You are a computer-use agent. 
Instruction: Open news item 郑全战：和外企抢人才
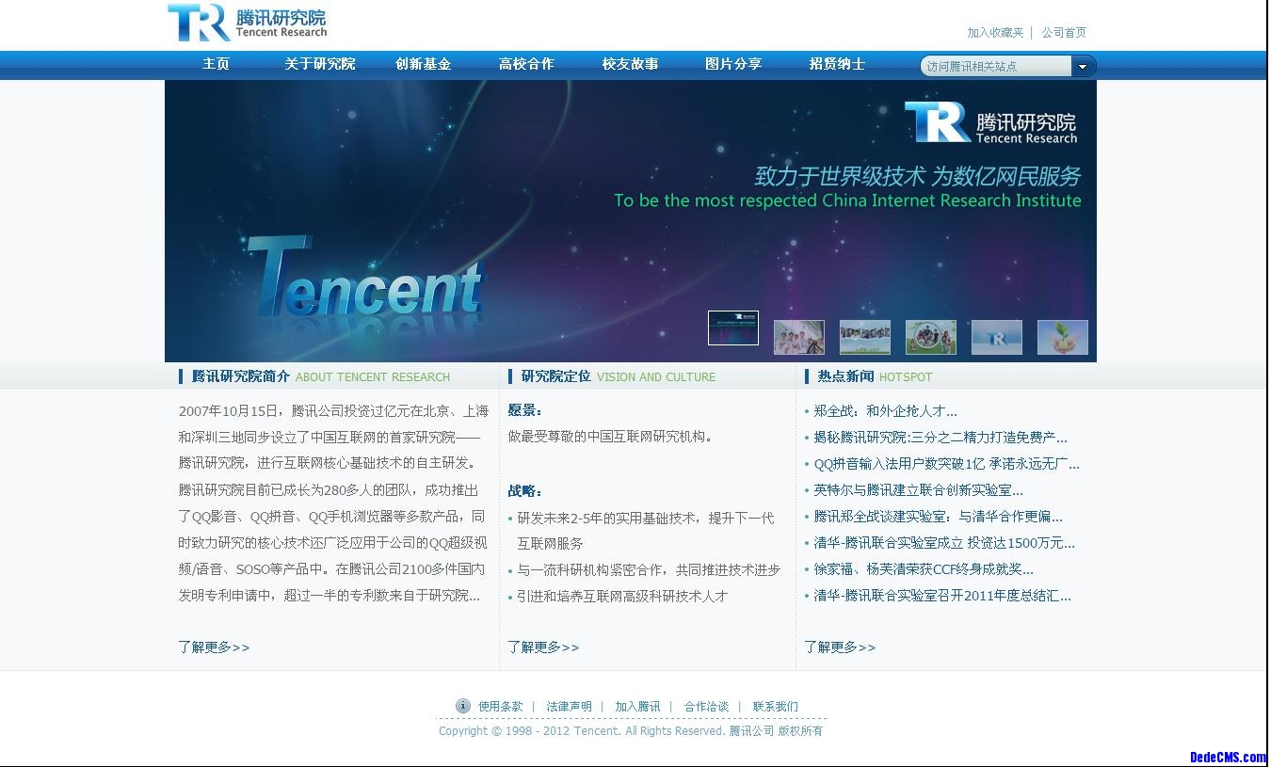(885, 411)
